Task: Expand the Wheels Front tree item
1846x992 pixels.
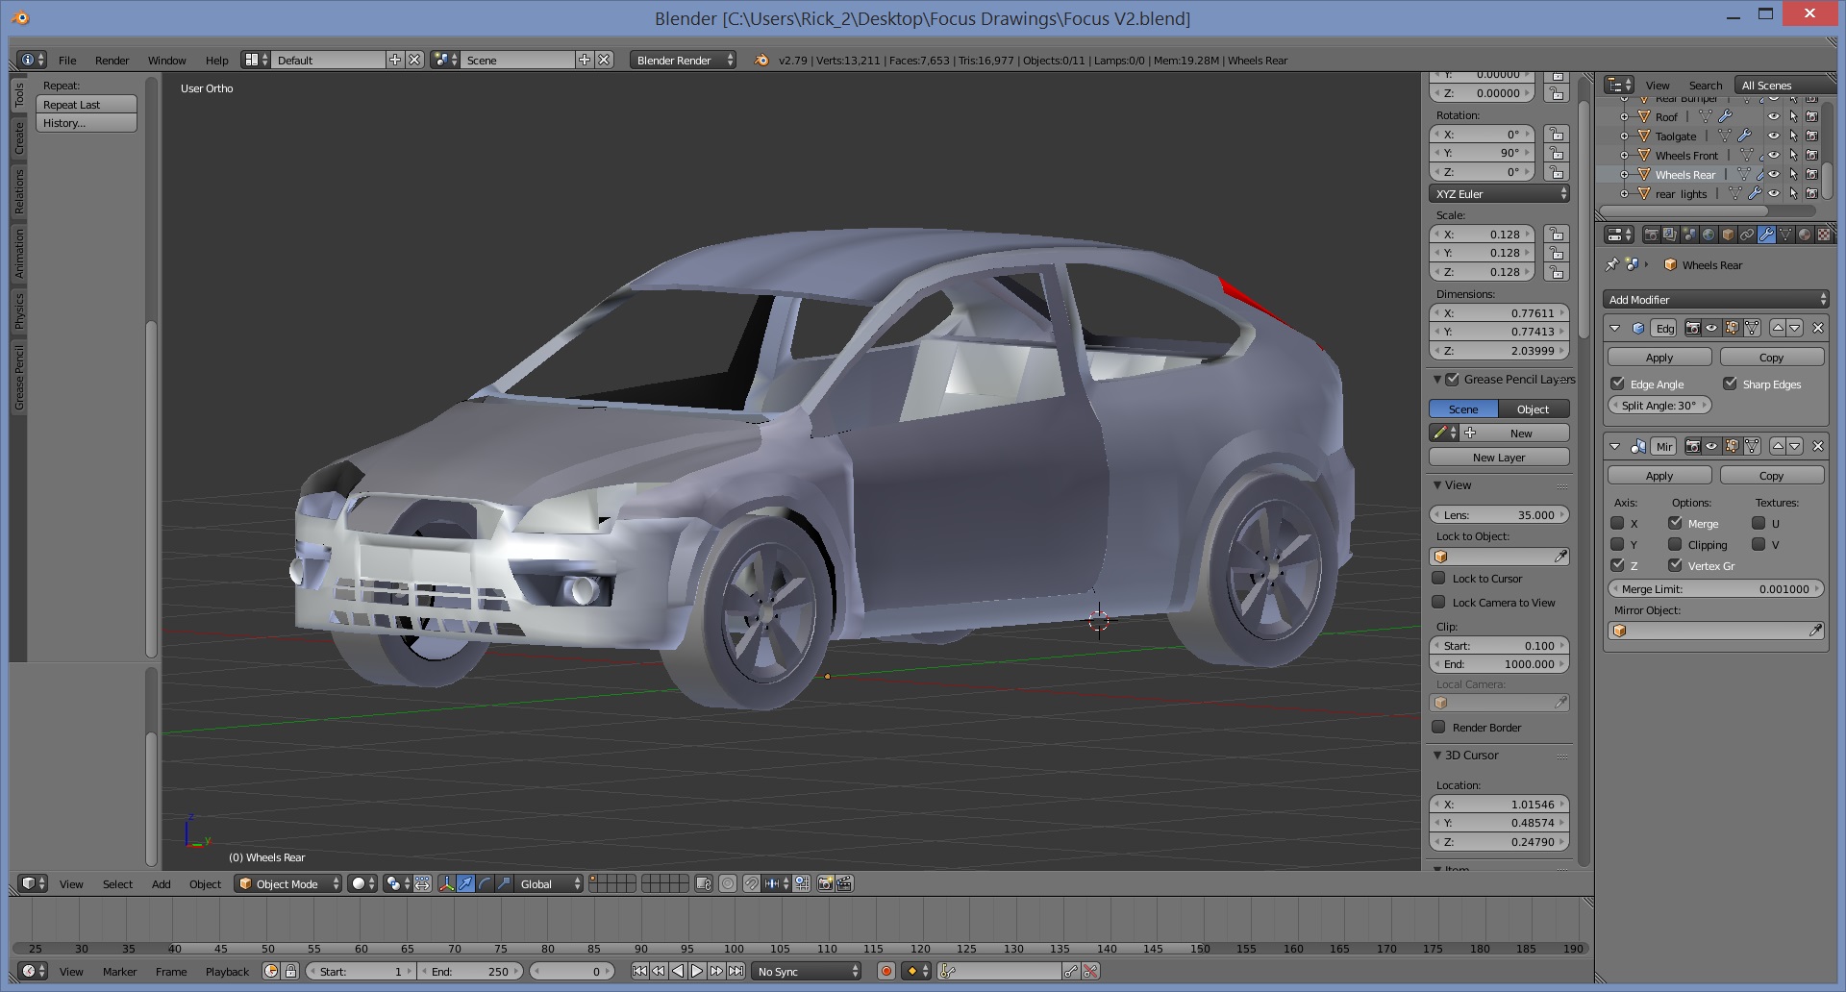Action: 1625,156
